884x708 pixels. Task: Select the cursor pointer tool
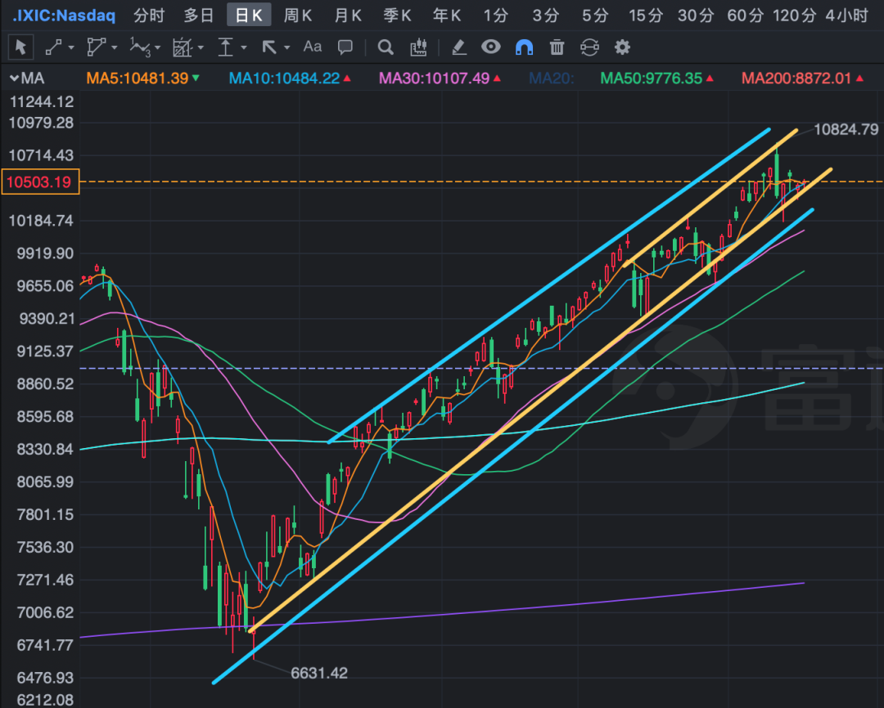(x=20, y=47)
